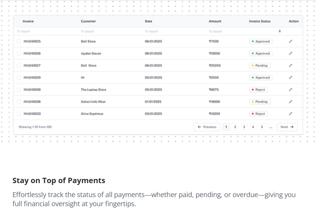
Task: Edit invoice INV240036 using pencil icon
Action: point(290,101)
